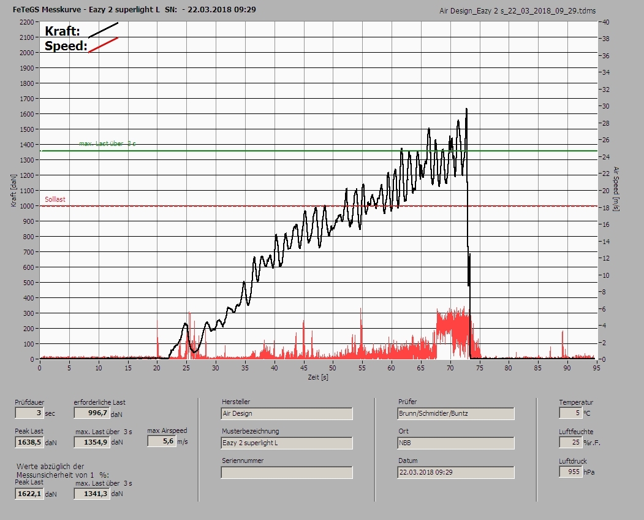Click the Hersteller label
Viewport: 644px width, 520px height.
pyautogui.click(x=236, y=402)
